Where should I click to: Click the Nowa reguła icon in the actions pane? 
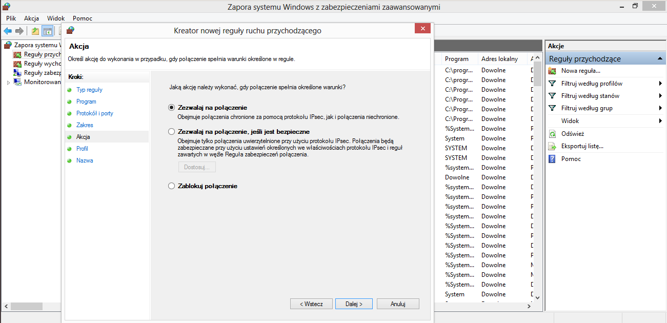(x=552, y=71)
